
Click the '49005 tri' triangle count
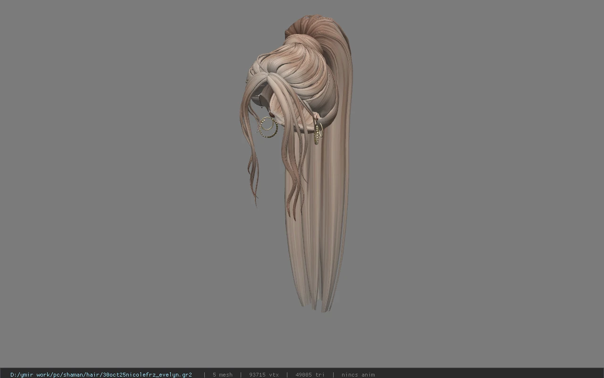click(x=310, y=375)
